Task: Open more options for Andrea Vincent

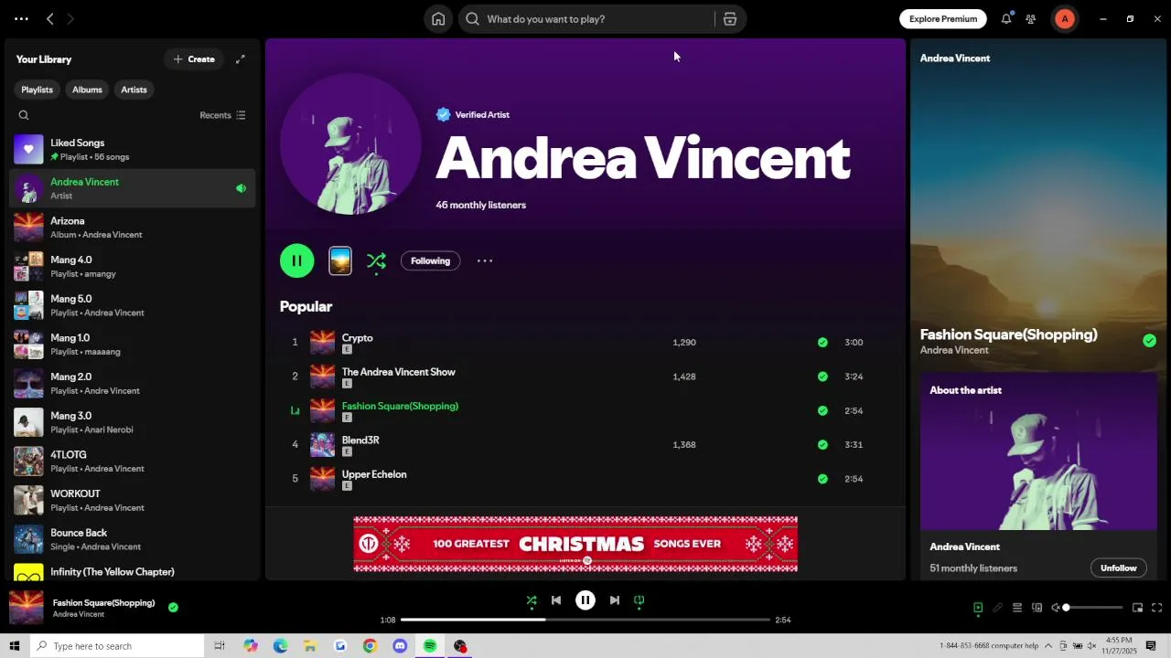Action: pyautogui.click(x=485, y=260)
